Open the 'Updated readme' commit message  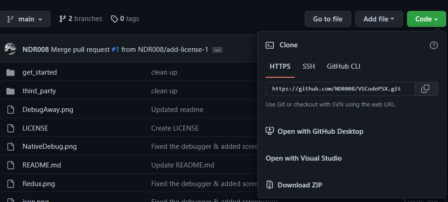coord(177,110)
